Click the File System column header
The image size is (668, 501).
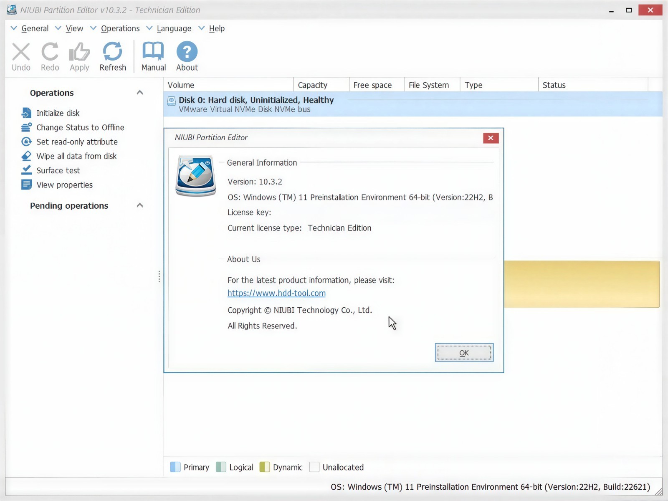(432, 85)
